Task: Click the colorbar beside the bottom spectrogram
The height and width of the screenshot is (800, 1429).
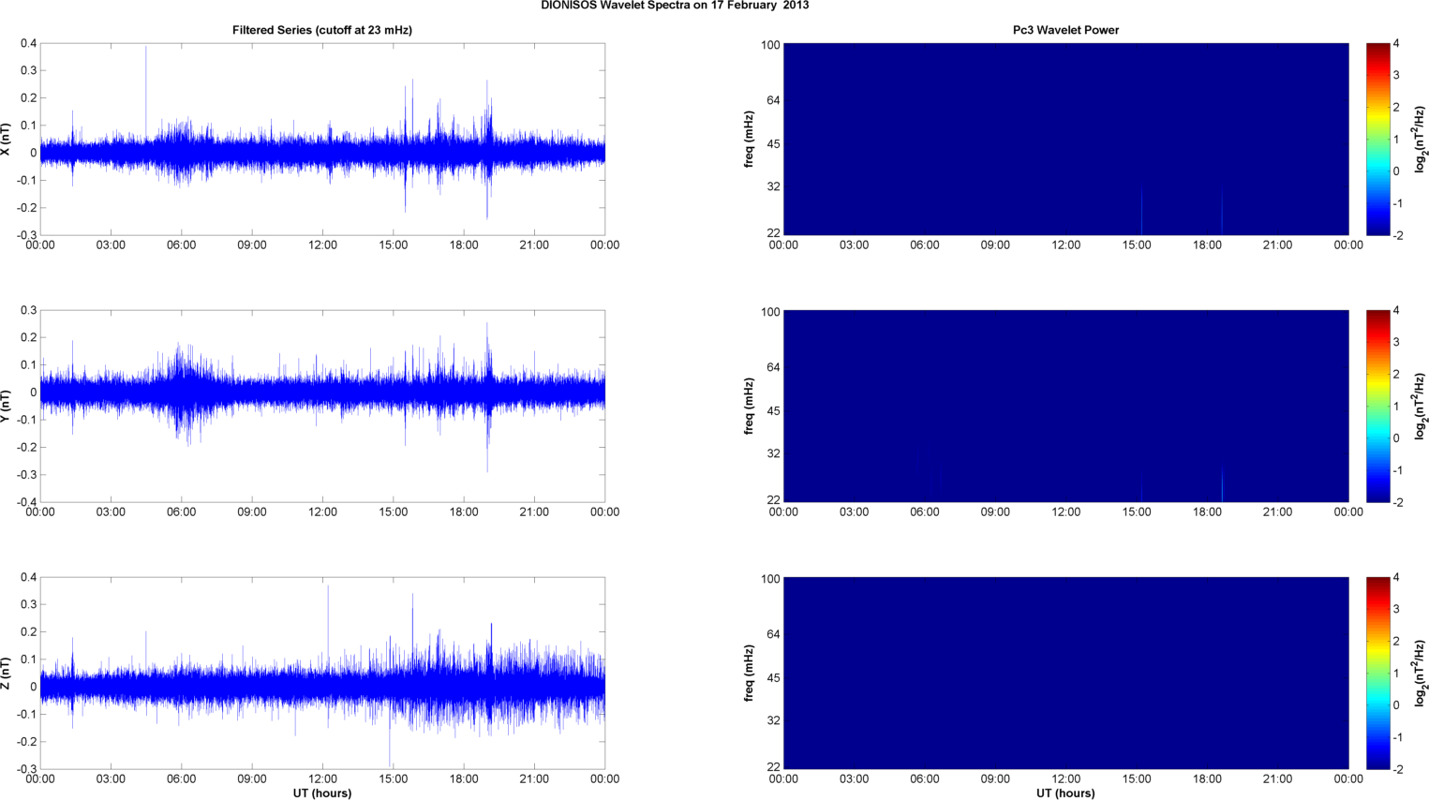Action: pyautogui.click(x=1377, y=674)
